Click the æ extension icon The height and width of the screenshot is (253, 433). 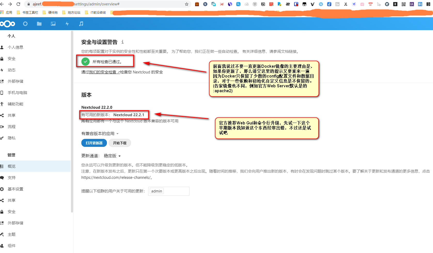pyautogui.click(x=288, y=4)
